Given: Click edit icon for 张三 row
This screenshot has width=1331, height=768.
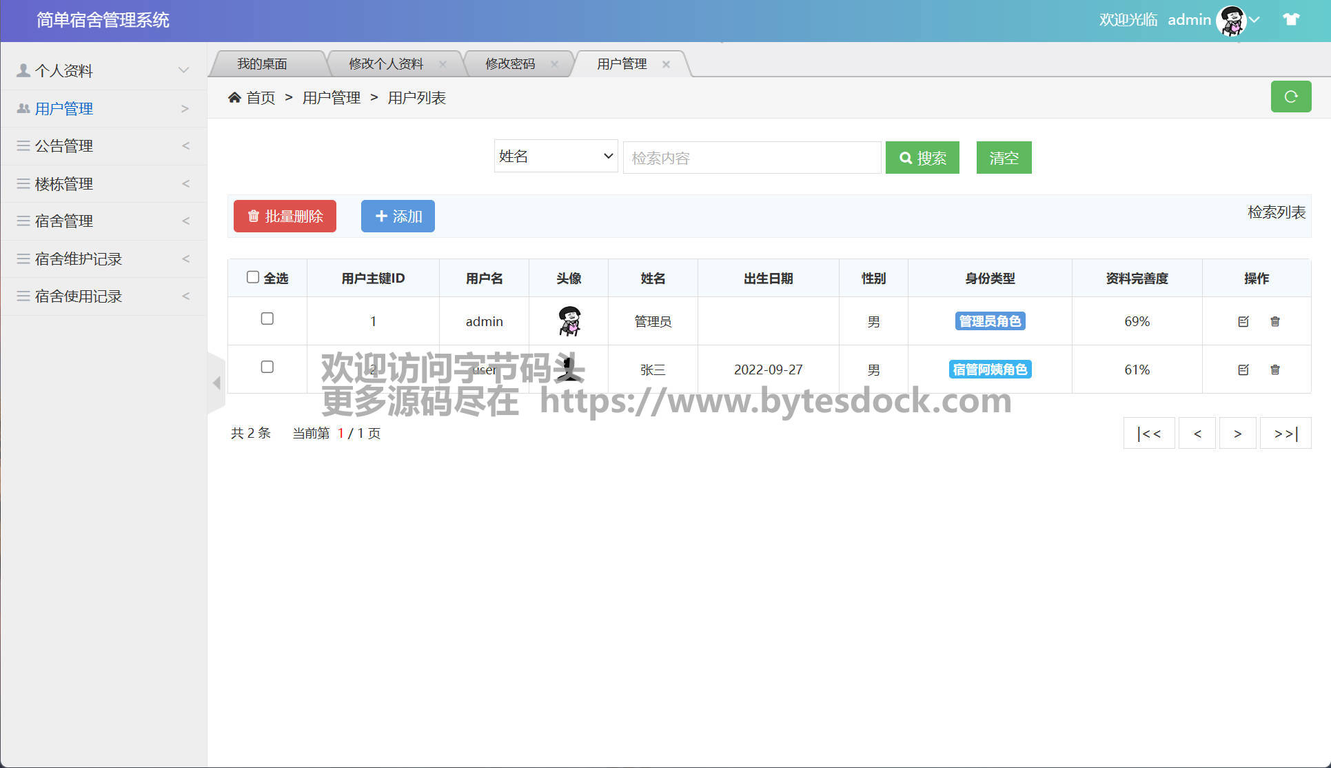Looking at the screenshot, I should pos(1243,370).
